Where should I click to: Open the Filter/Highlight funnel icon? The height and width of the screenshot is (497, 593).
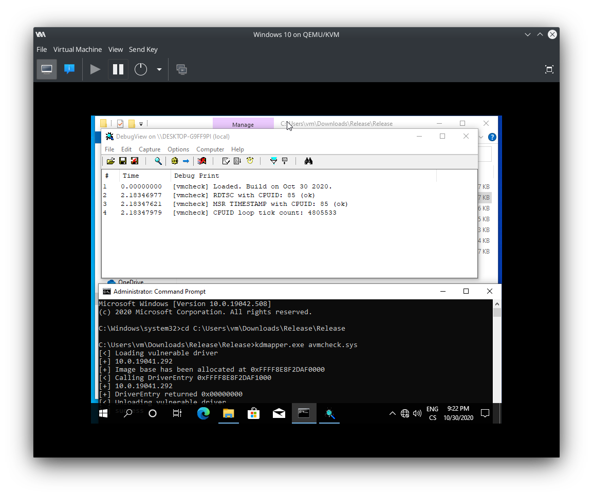[273, 161]
